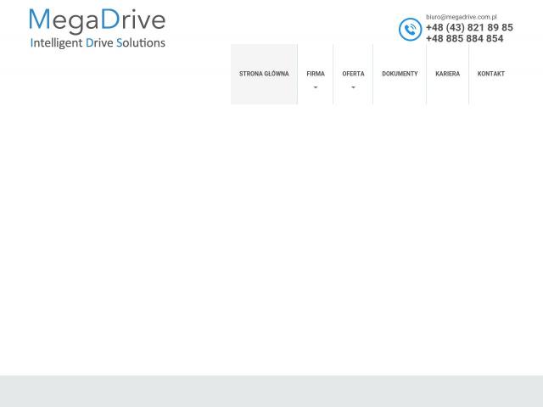543x407 pixels.
Task: Click phone number +48 885 884 854
Action: [464, 38]
